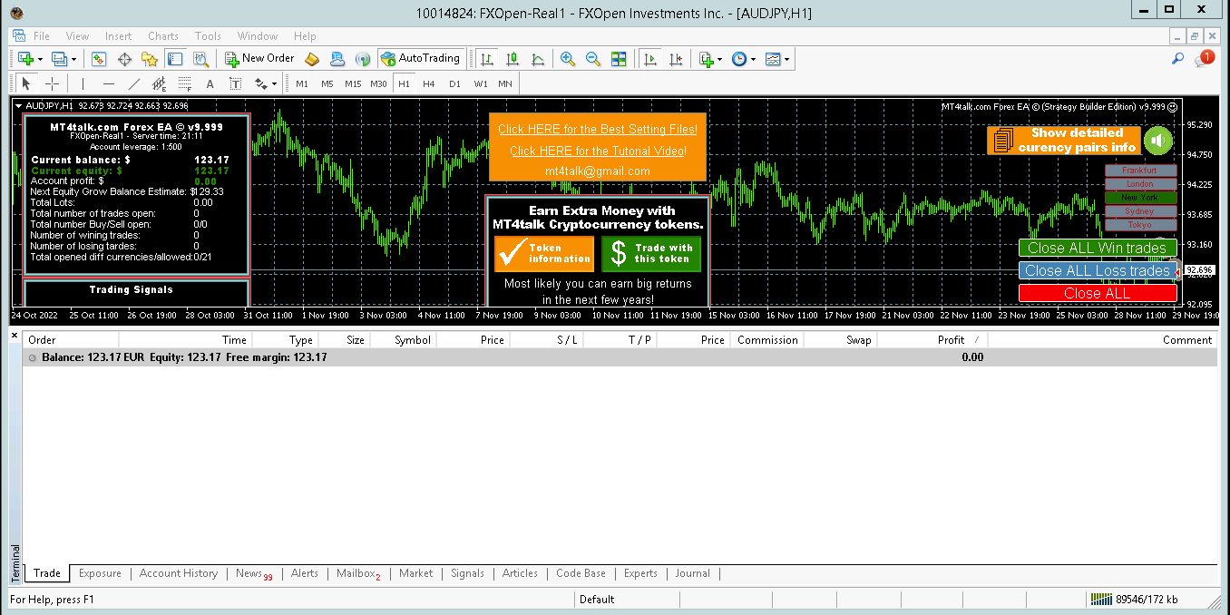Click the Trade with this token button

click(x=651, y=254)
